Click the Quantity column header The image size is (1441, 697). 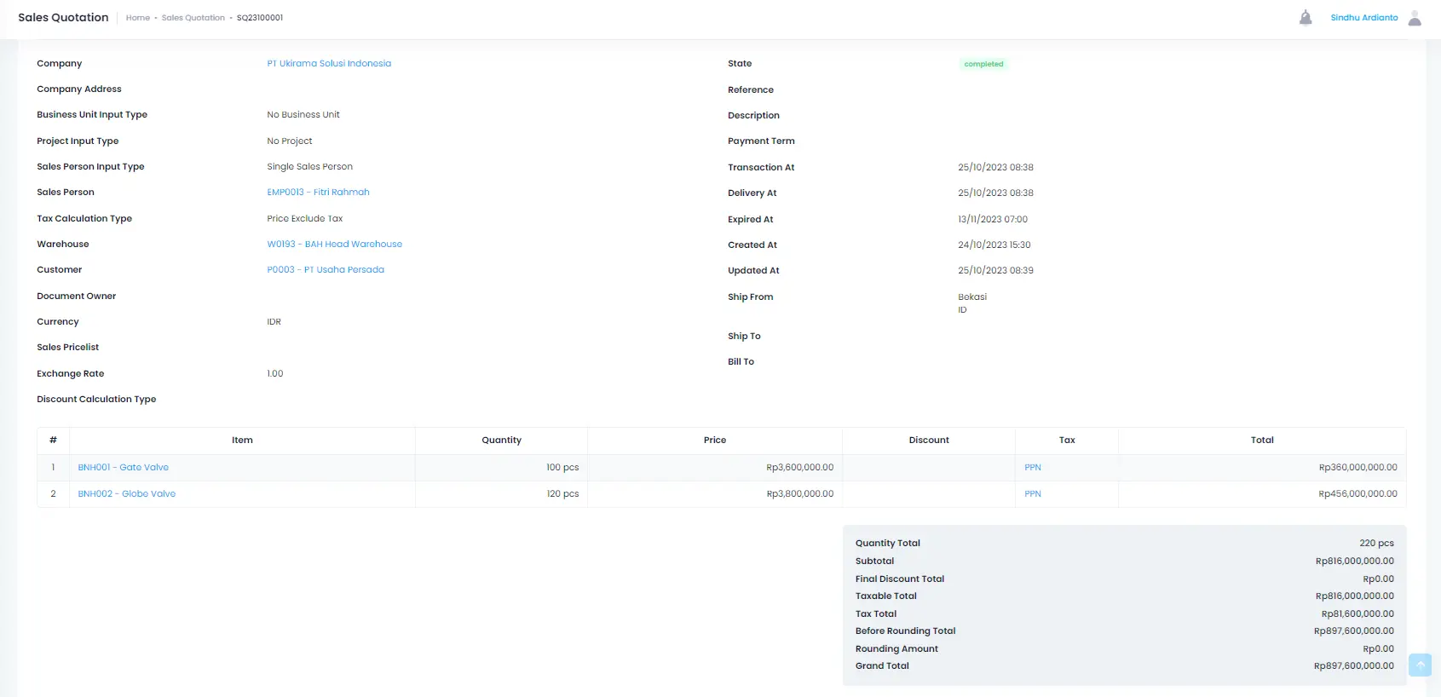coord(501,441)
